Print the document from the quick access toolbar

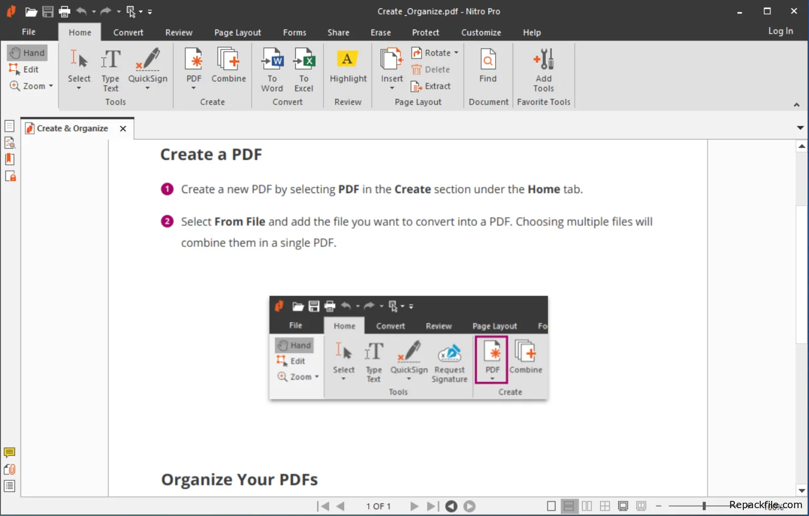click(x=64, y=11)
